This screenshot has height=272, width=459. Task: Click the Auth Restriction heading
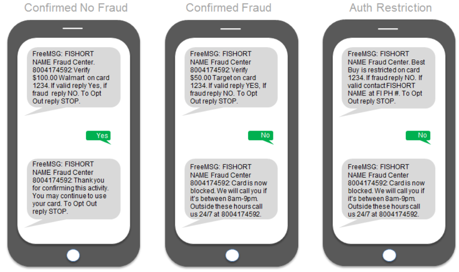[391, 8]
